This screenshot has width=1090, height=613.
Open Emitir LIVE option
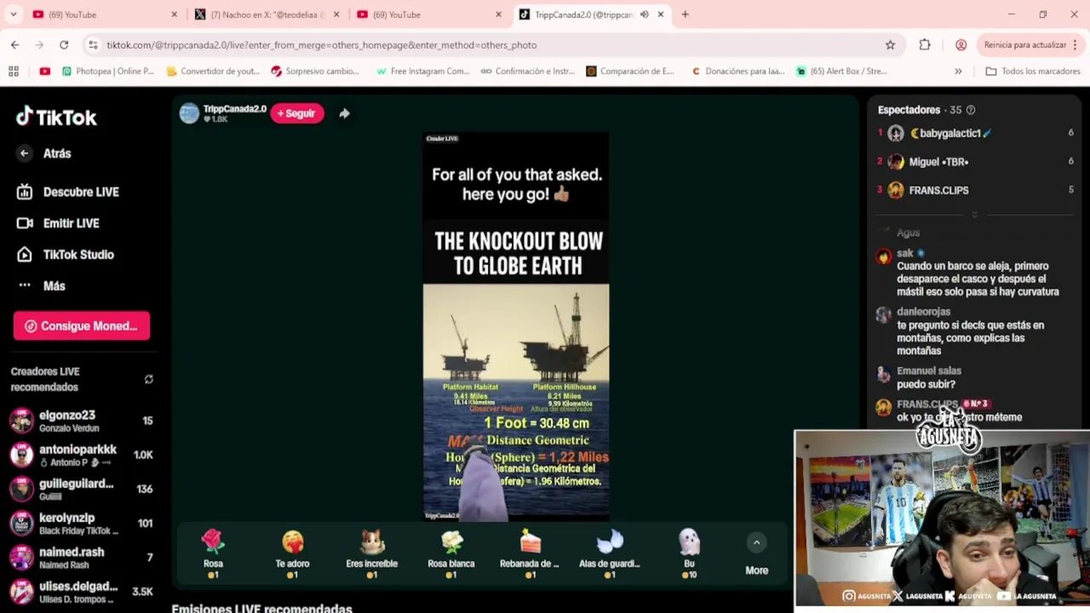tap(71, 223)
